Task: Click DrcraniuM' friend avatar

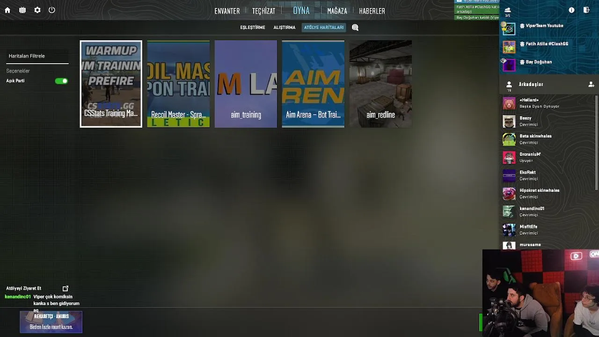Action: (509, 157)
